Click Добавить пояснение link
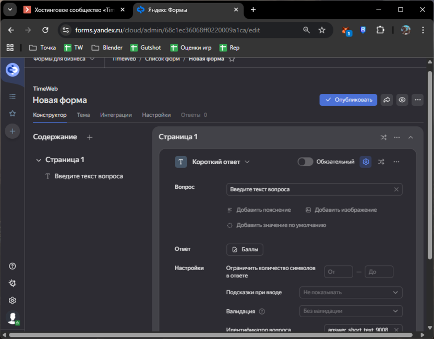Viewport: 434px width, 339px height. 259,210
